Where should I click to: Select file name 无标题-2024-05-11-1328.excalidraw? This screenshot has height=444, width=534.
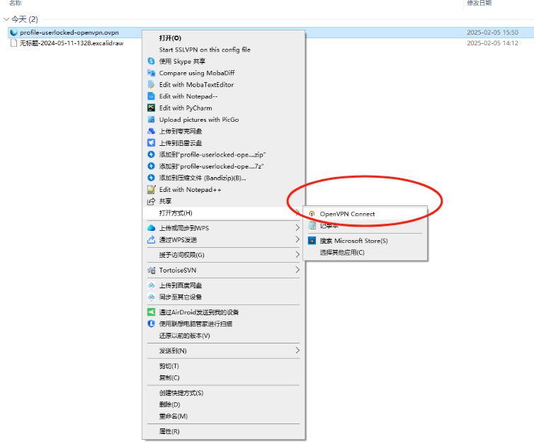point(72,43)
